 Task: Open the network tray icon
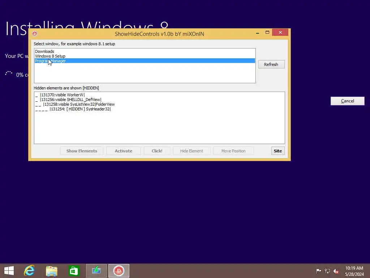pos(327,271)
